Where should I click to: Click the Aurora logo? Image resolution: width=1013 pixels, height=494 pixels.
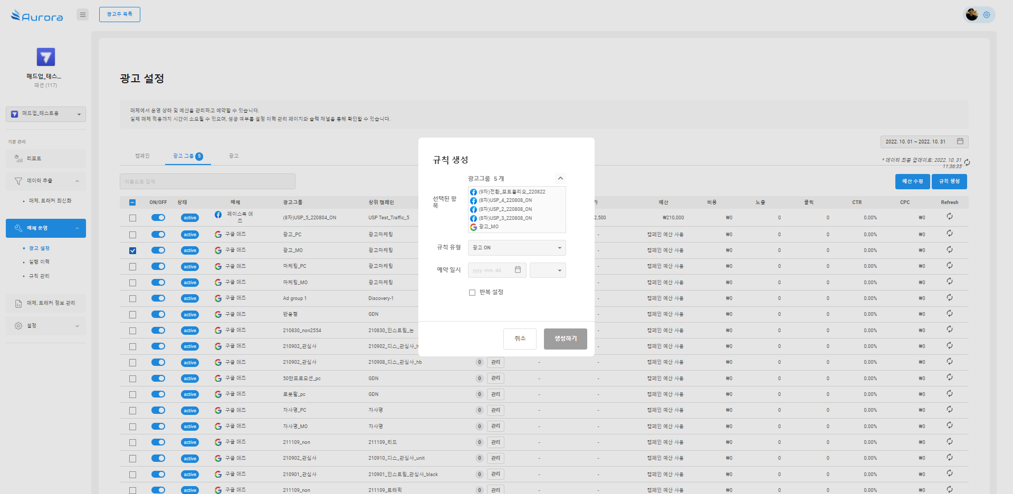coord(37,16)
